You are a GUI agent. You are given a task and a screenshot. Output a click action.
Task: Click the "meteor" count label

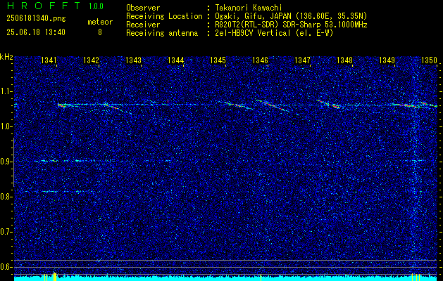[x=100, y=22]
